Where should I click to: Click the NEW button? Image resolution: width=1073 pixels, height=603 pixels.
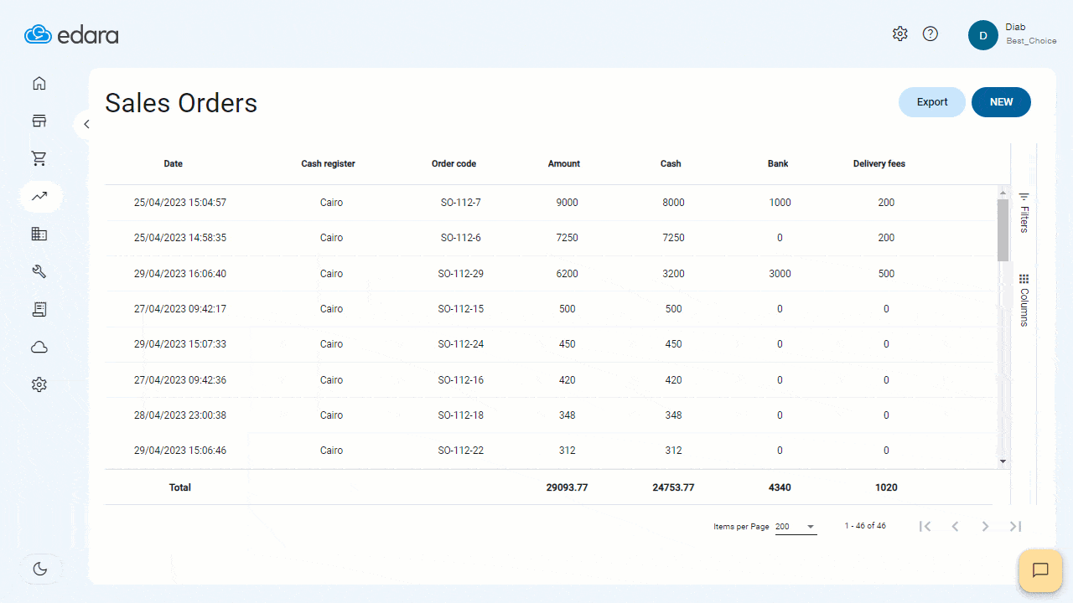tap(1001, 102)
